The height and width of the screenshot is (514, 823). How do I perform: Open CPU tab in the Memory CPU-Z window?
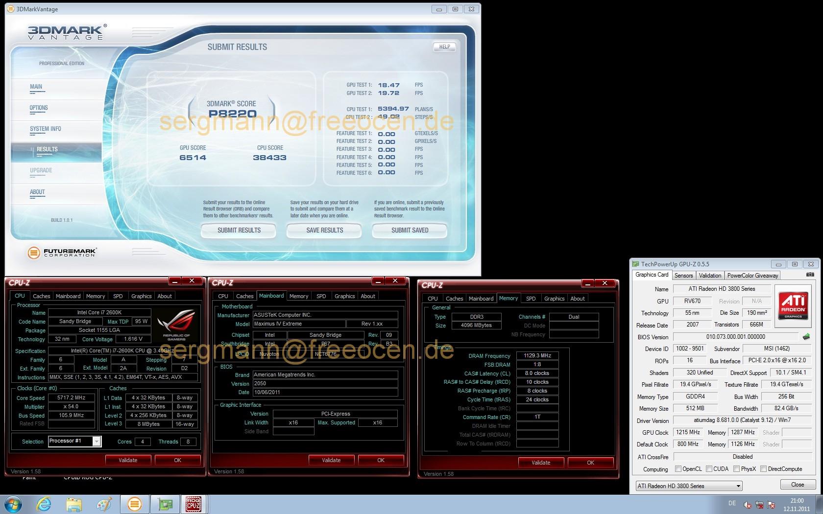pyautogui.click(x=433, y=299)
